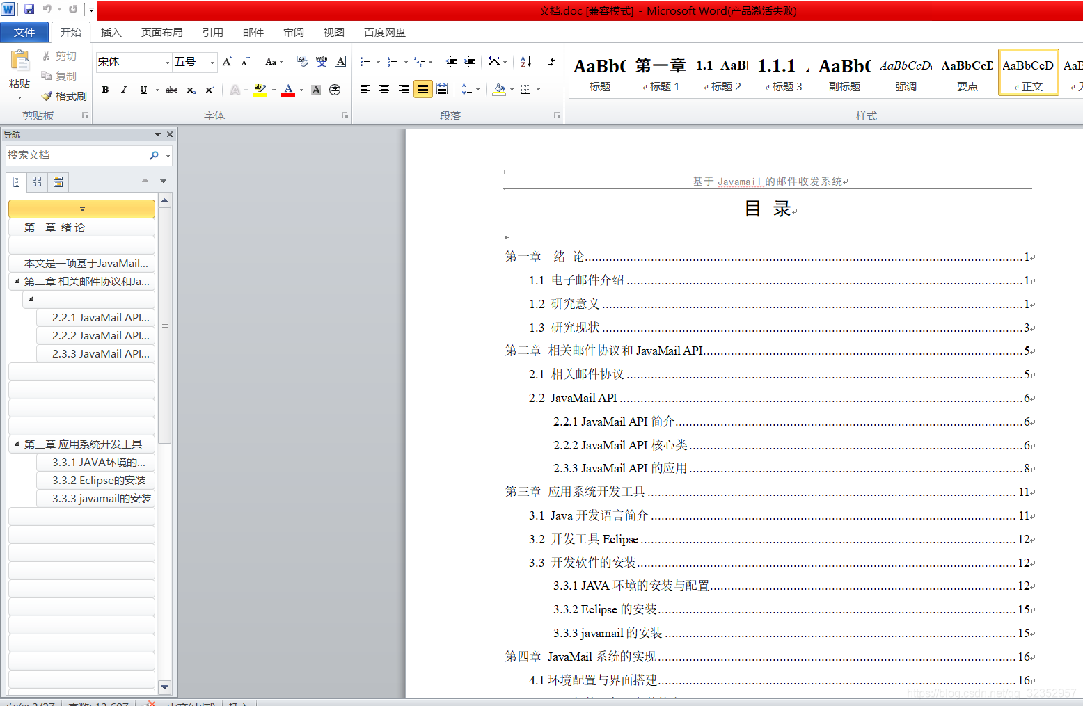Click the Center alignment icon
This screenshot has width=1083, height=706.
coord(384,89)
